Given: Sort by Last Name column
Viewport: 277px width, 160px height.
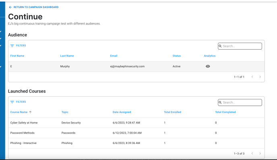Looking at the screenshot, I should pos(67,56).
